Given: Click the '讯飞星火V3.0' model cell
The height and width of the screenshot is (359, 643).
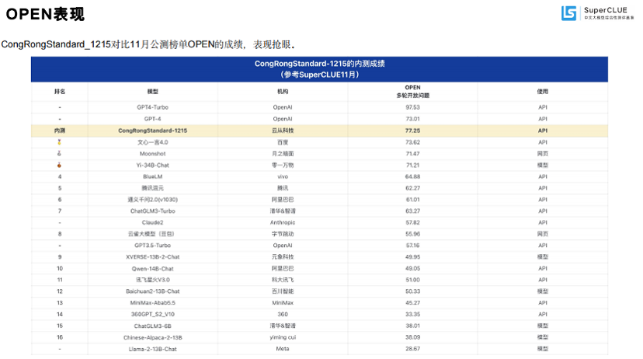Looking at the screenshot, I should pyautogui.click(x=152, y=280).
